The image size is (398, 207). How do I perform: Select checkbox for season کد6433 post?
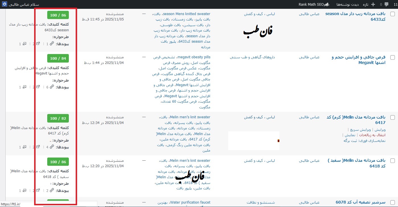pyautogui.click(x=392, y=14)
